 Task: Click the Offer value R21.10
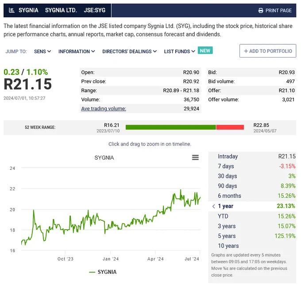[x=286, y=90]
